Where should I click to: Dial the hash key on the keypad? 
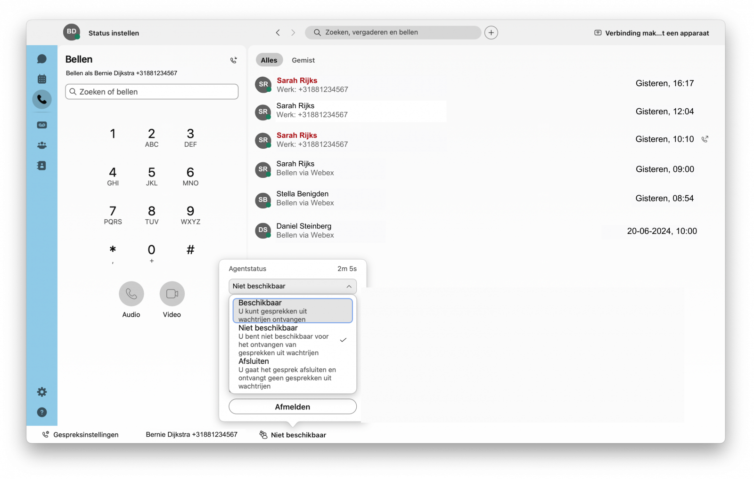pyautogui.click(x=190, y=250)
